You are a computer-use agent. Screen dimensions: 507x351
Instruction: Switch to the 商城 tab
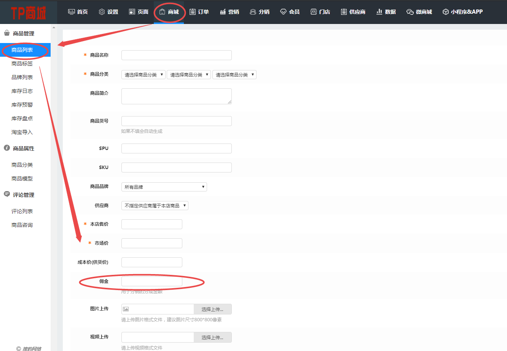click(169, 12)
